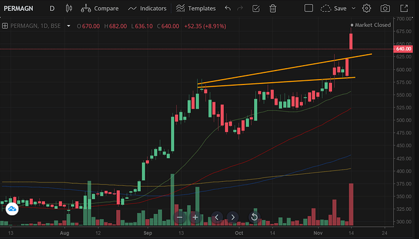Viewport: 419px width, 239px height.
Task: Open the chart layout square icon
Action: tap(309, 8)
